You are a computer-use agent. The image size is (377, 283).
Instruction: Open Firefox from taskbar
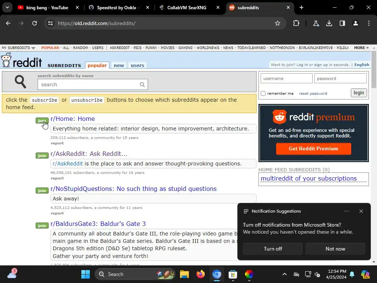201,274
